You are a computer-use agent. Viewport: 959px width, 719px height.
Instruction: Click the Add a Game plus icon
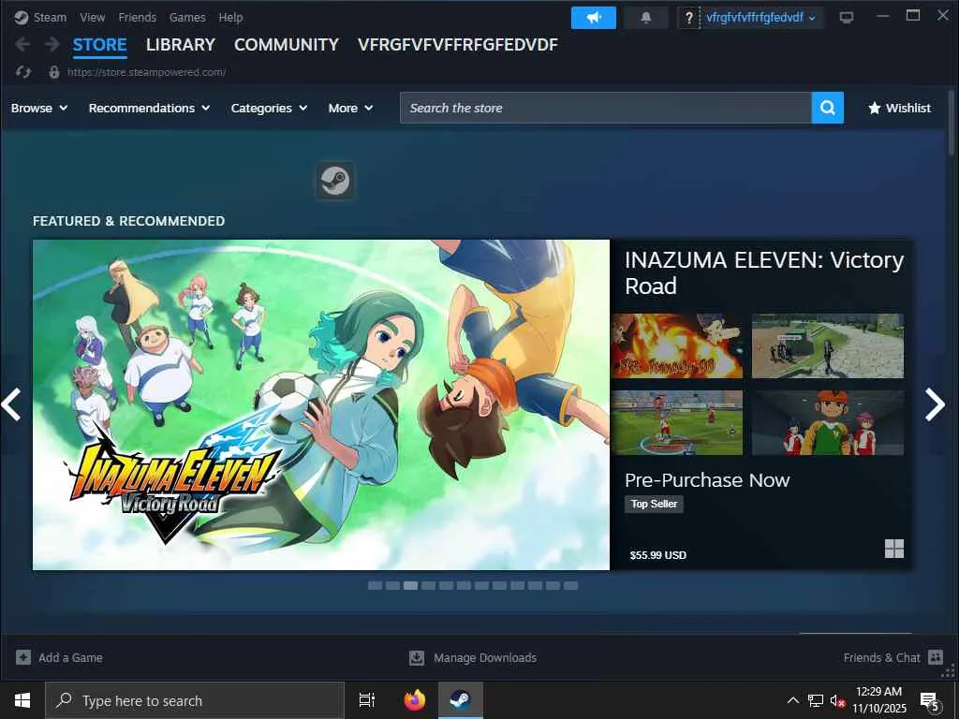[23, 657]
